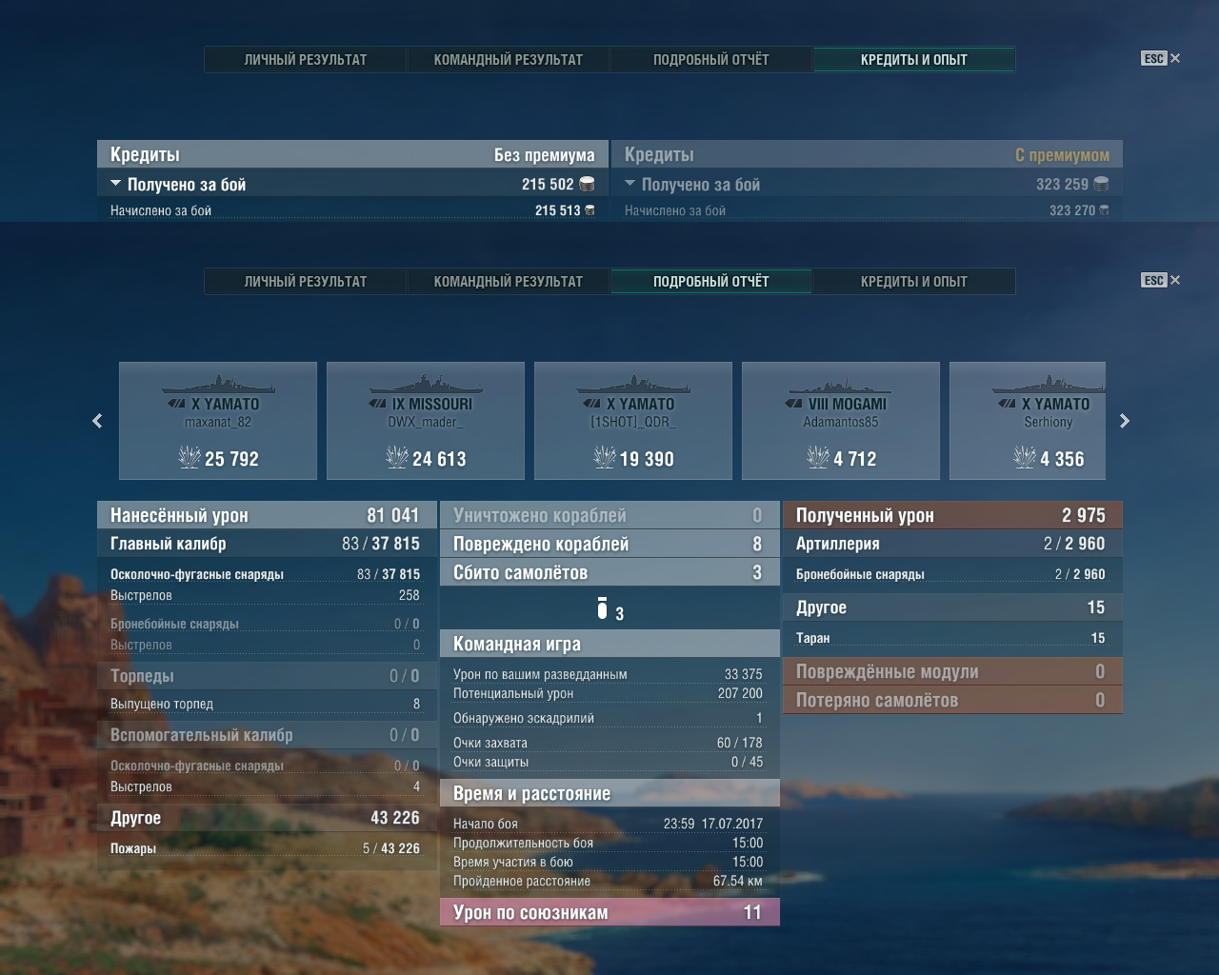Click Продолжительность боя row
The width and height of the screenshot is (1219, 975).
[608, 843]
